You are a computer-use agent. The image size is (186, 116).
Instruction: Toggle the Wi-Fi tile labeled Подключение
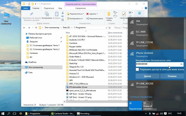tap(135, 105)
